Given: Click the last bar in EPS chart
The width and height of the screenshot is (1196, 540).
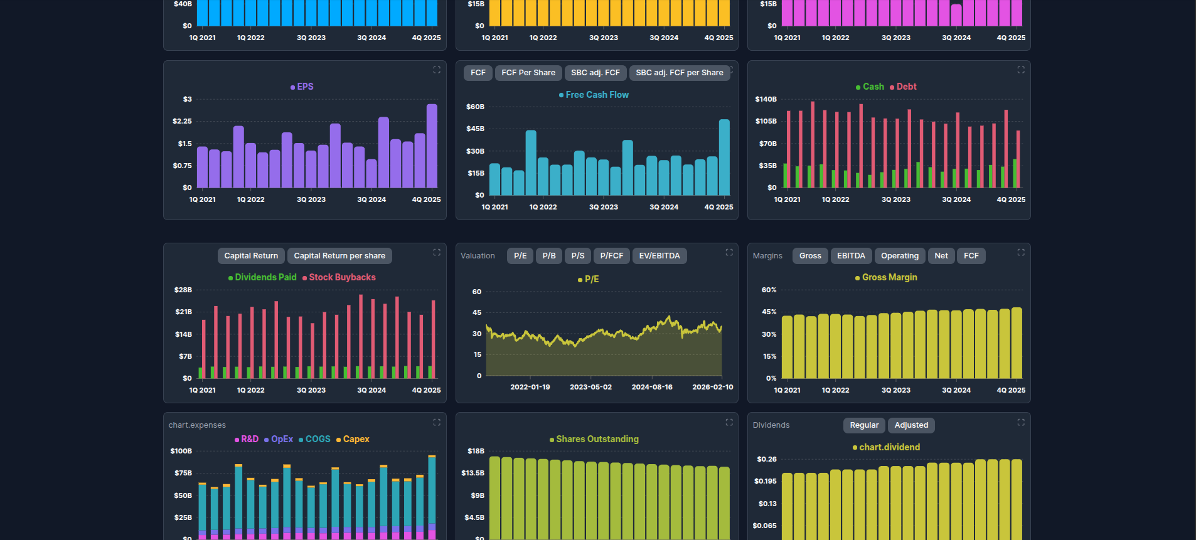Looking at the screenshot, I should 432,146.
